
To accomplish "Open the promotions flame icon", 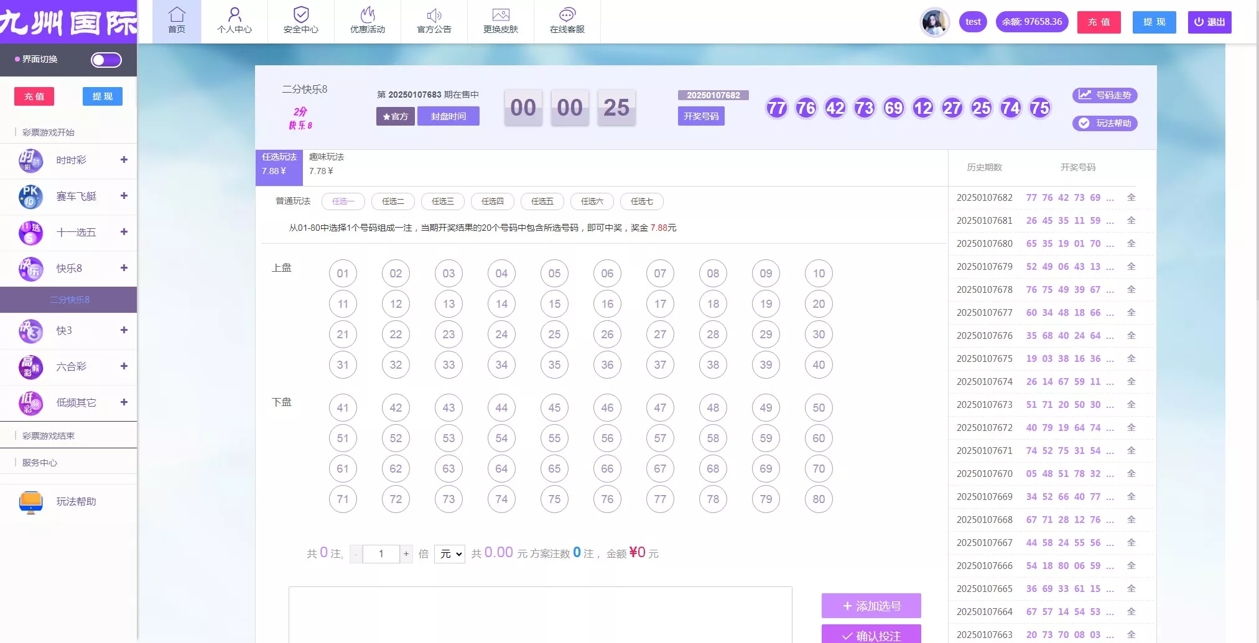I will pos(368,14).
